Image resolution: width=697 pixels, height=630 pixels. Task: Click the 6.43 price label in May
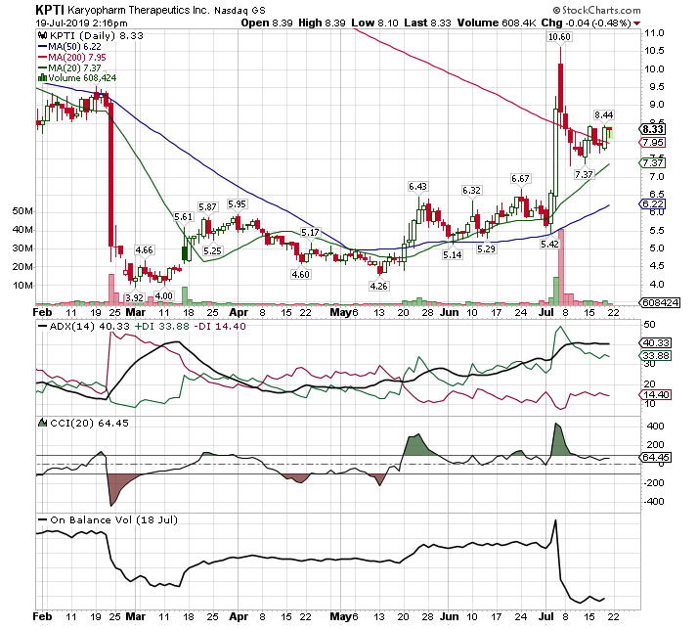pyautogui.click(x=417, y=187)
